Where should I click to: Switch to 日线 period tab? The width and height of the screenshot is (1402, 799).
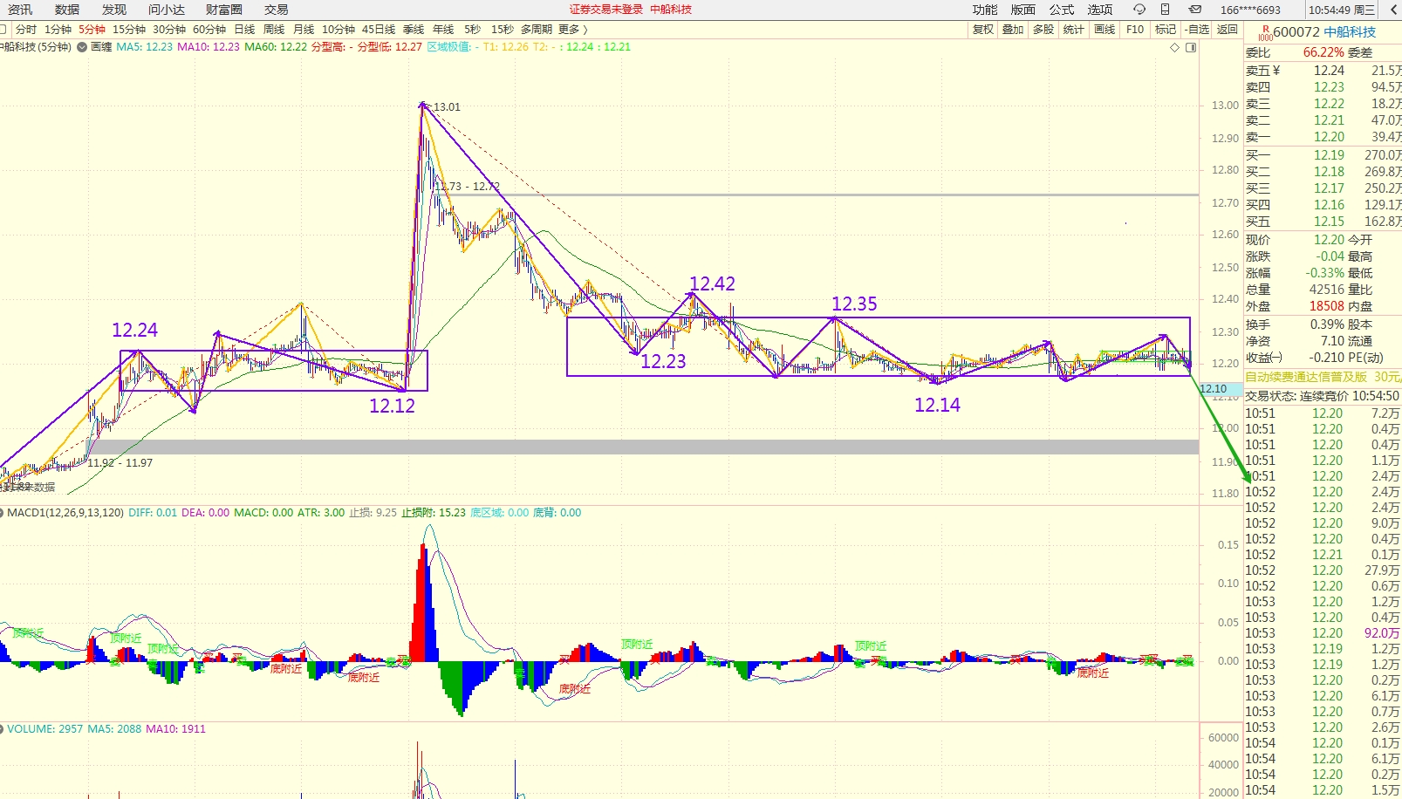pyautogui.click(x=244, y=30)
